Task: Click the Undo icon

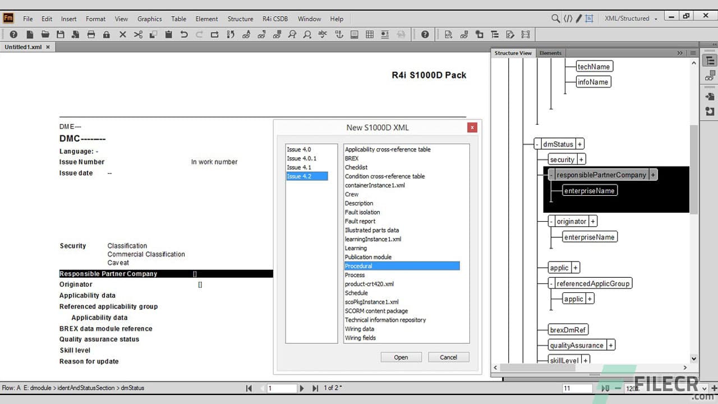Action: click(185, 34)
